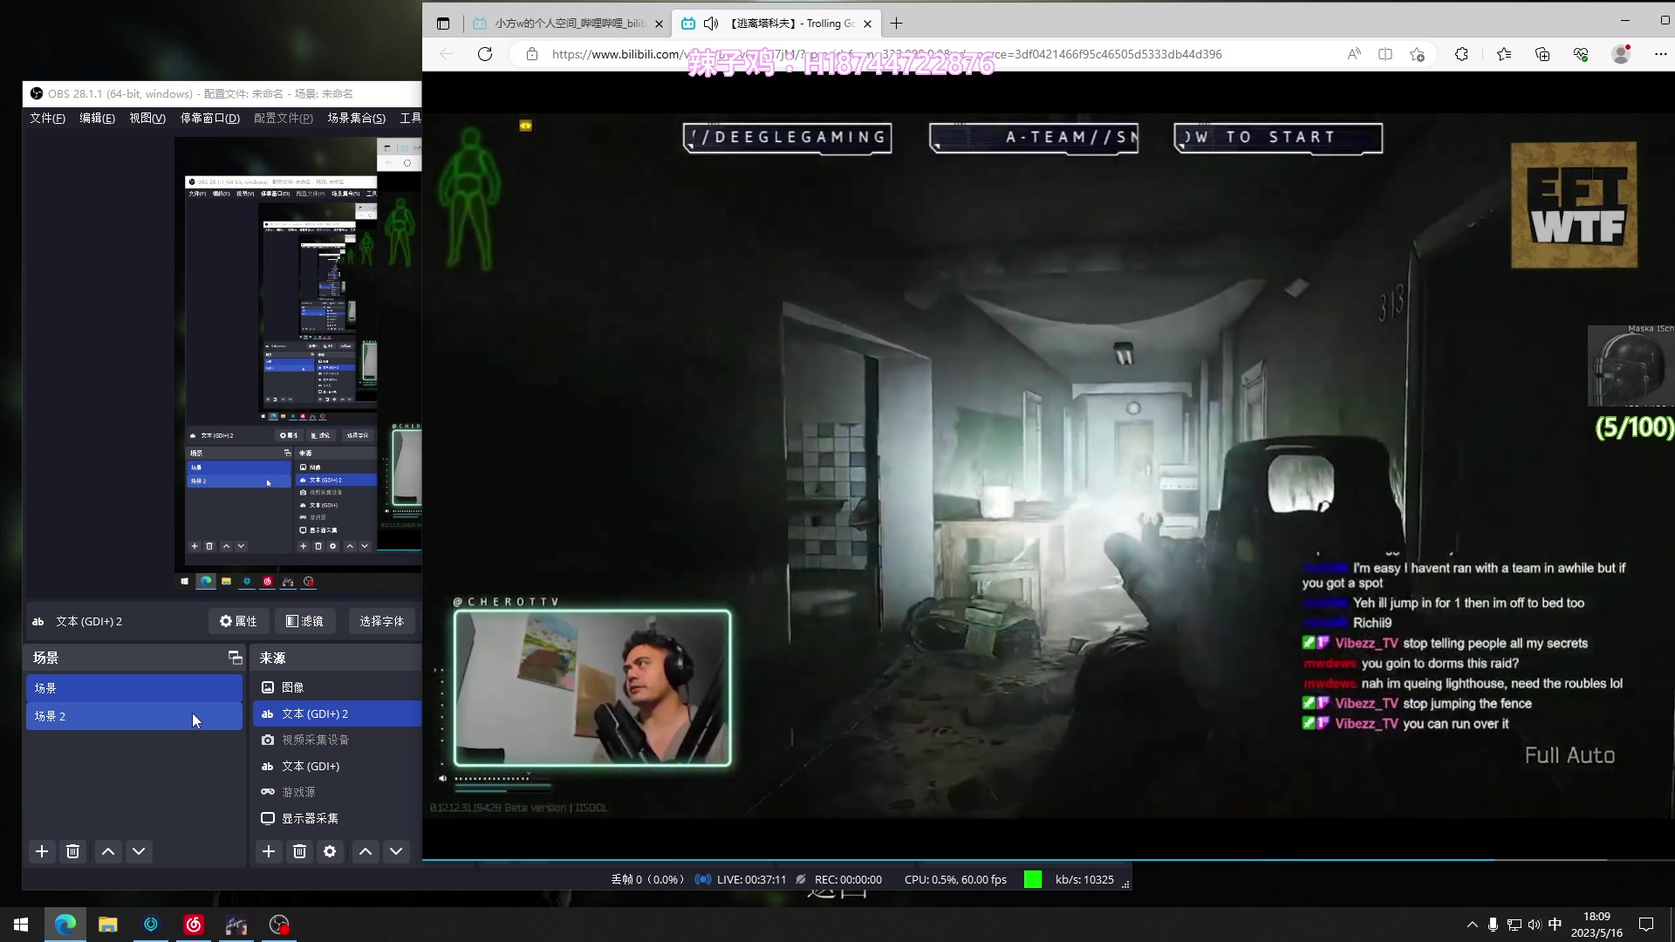Add a new source with the plus button

(269, 851)
